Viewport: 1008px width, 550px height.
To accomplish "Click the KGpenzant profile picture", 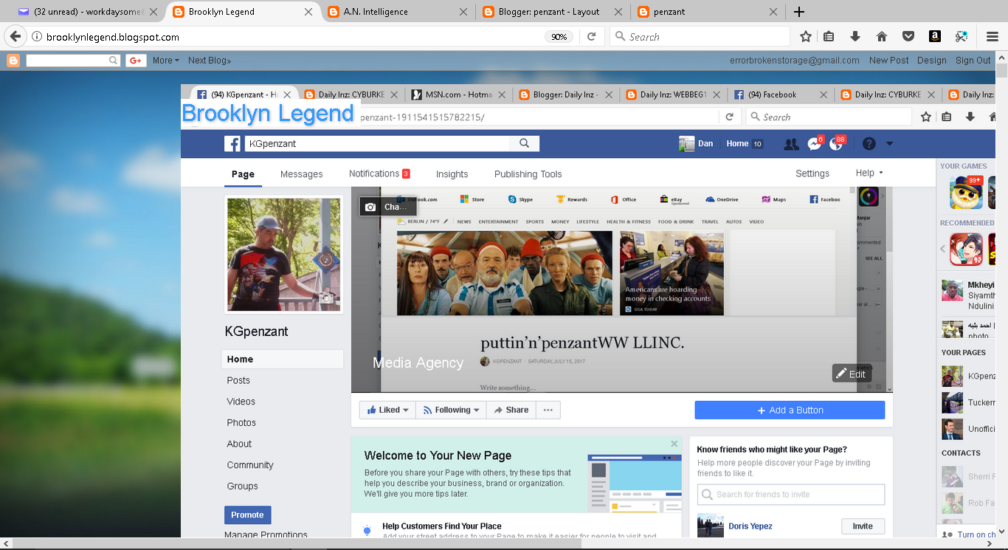I will [283, 255].
